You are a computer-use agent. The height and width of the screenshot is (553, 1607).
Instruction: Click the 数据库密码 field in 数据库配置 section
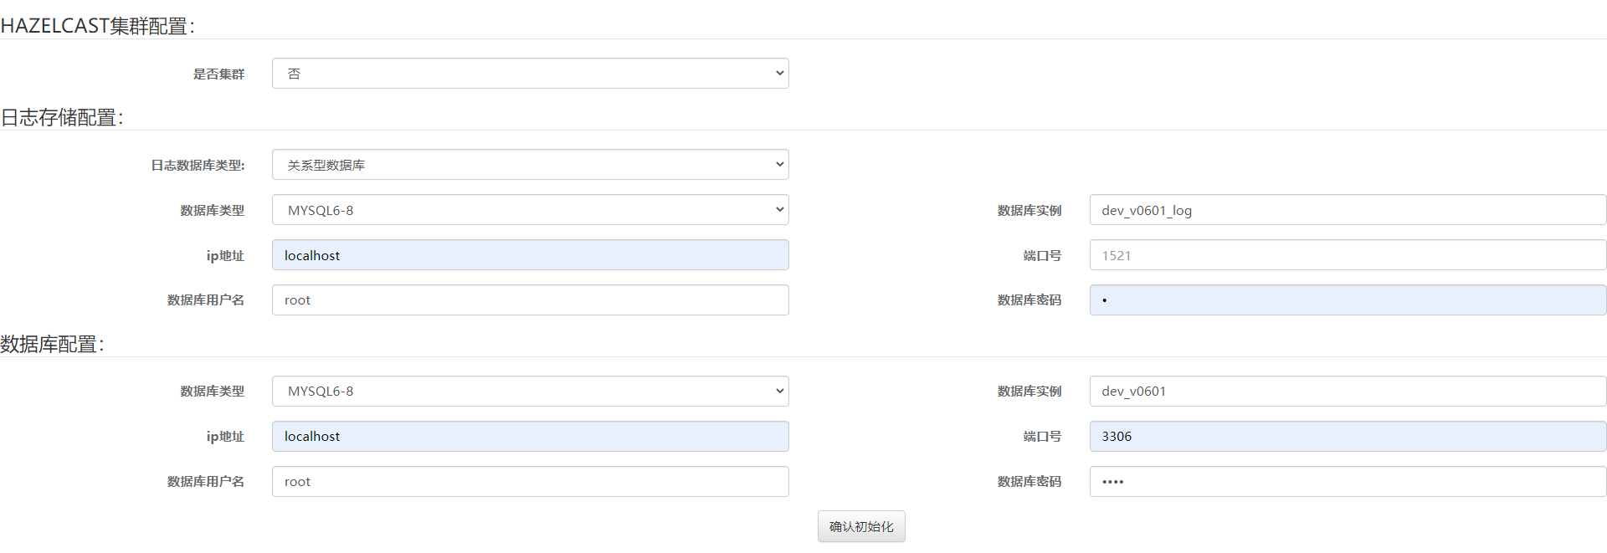pos(1348,481)
